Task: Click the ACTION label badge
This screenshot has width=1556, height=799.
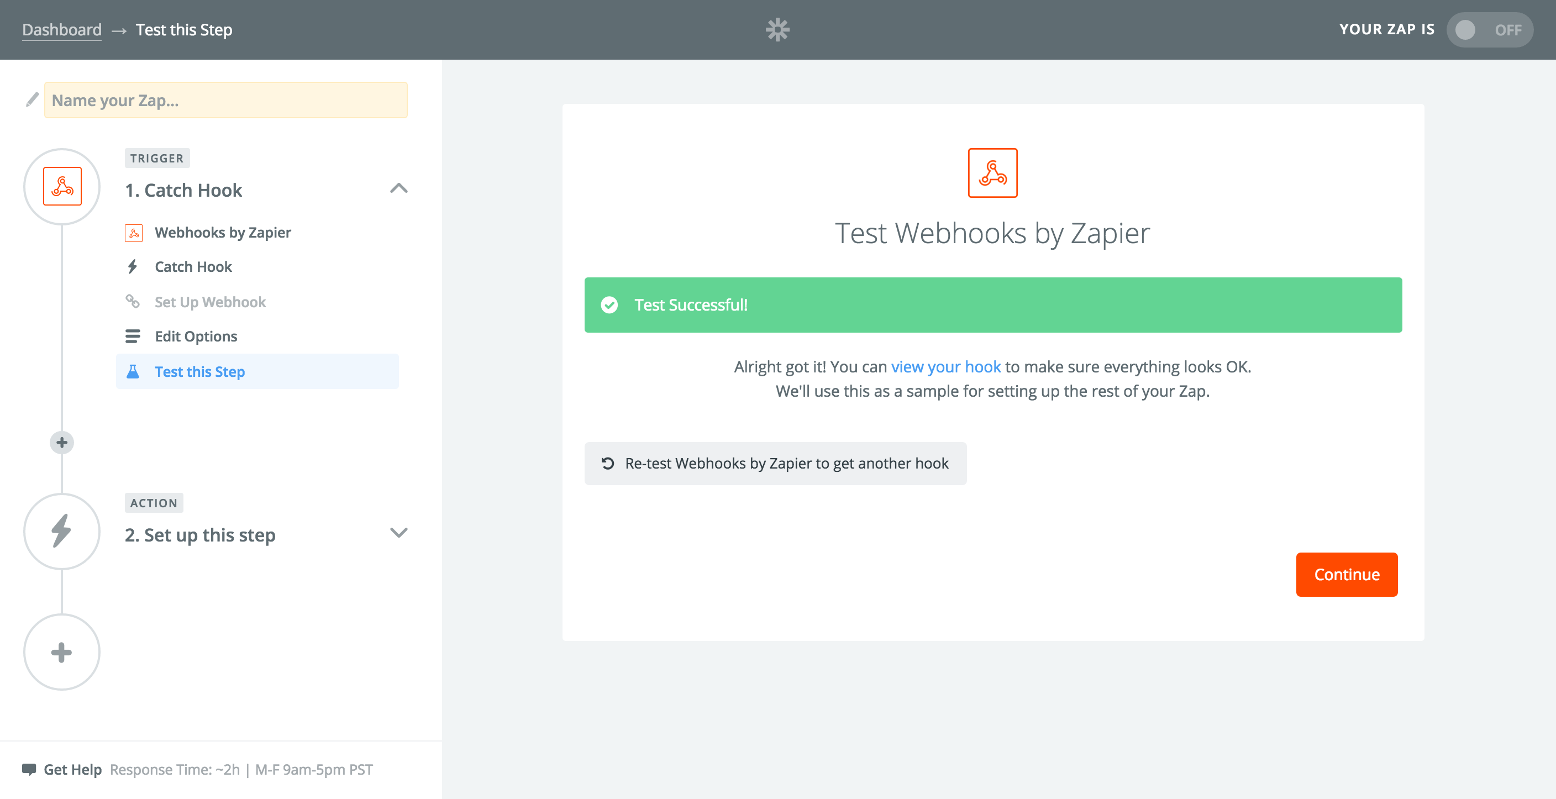Action: coord(154,503)
